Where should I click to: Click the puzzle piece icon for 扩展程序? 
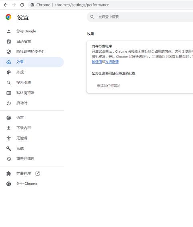[x=9, y=173]
